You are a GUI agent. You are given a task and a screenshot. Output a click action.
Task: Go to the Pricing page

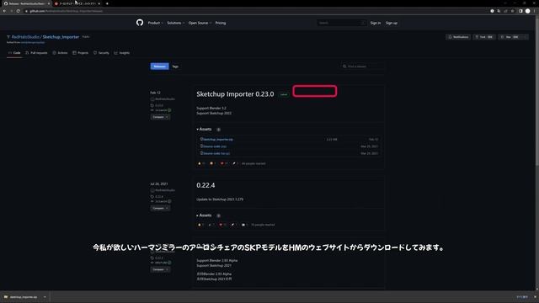[x=221, y=23]
